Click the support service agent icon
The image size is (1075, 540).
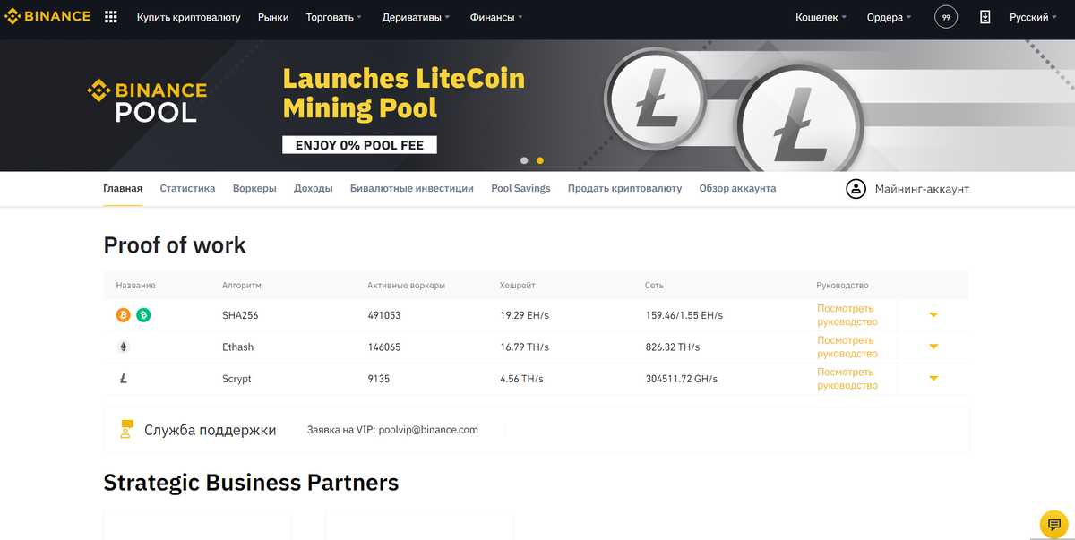tap(126, 429)
